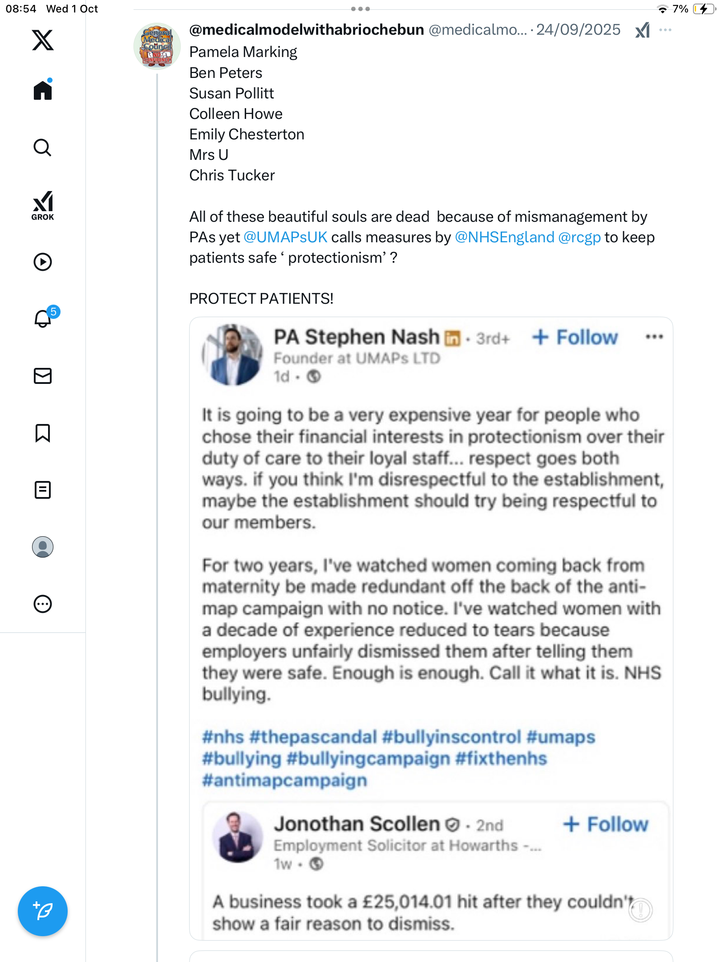Go to the Home timeline icon
The image size is (721, 962).
(43, 90)
